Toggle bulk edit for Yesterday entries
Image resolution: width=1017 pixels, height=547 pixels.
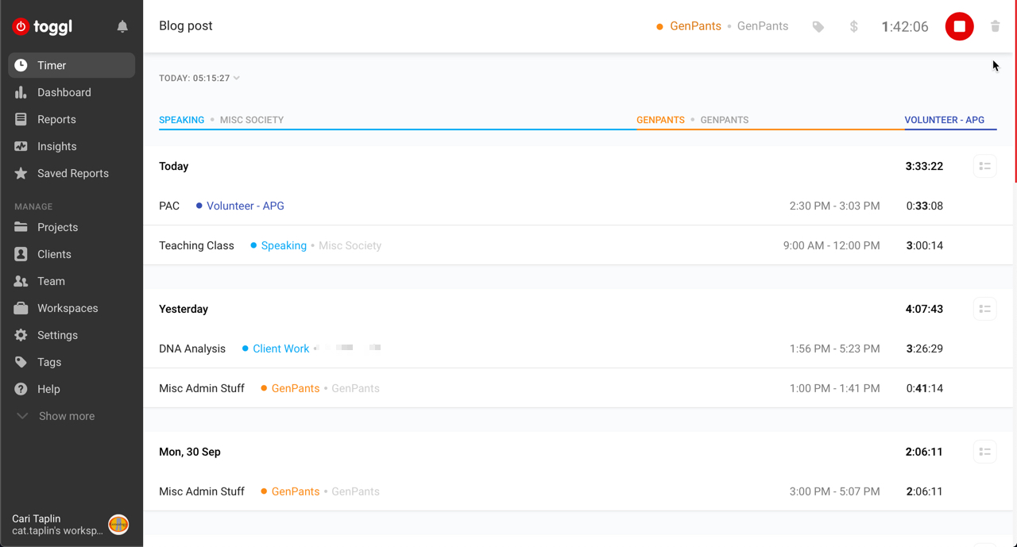(984, 309)
